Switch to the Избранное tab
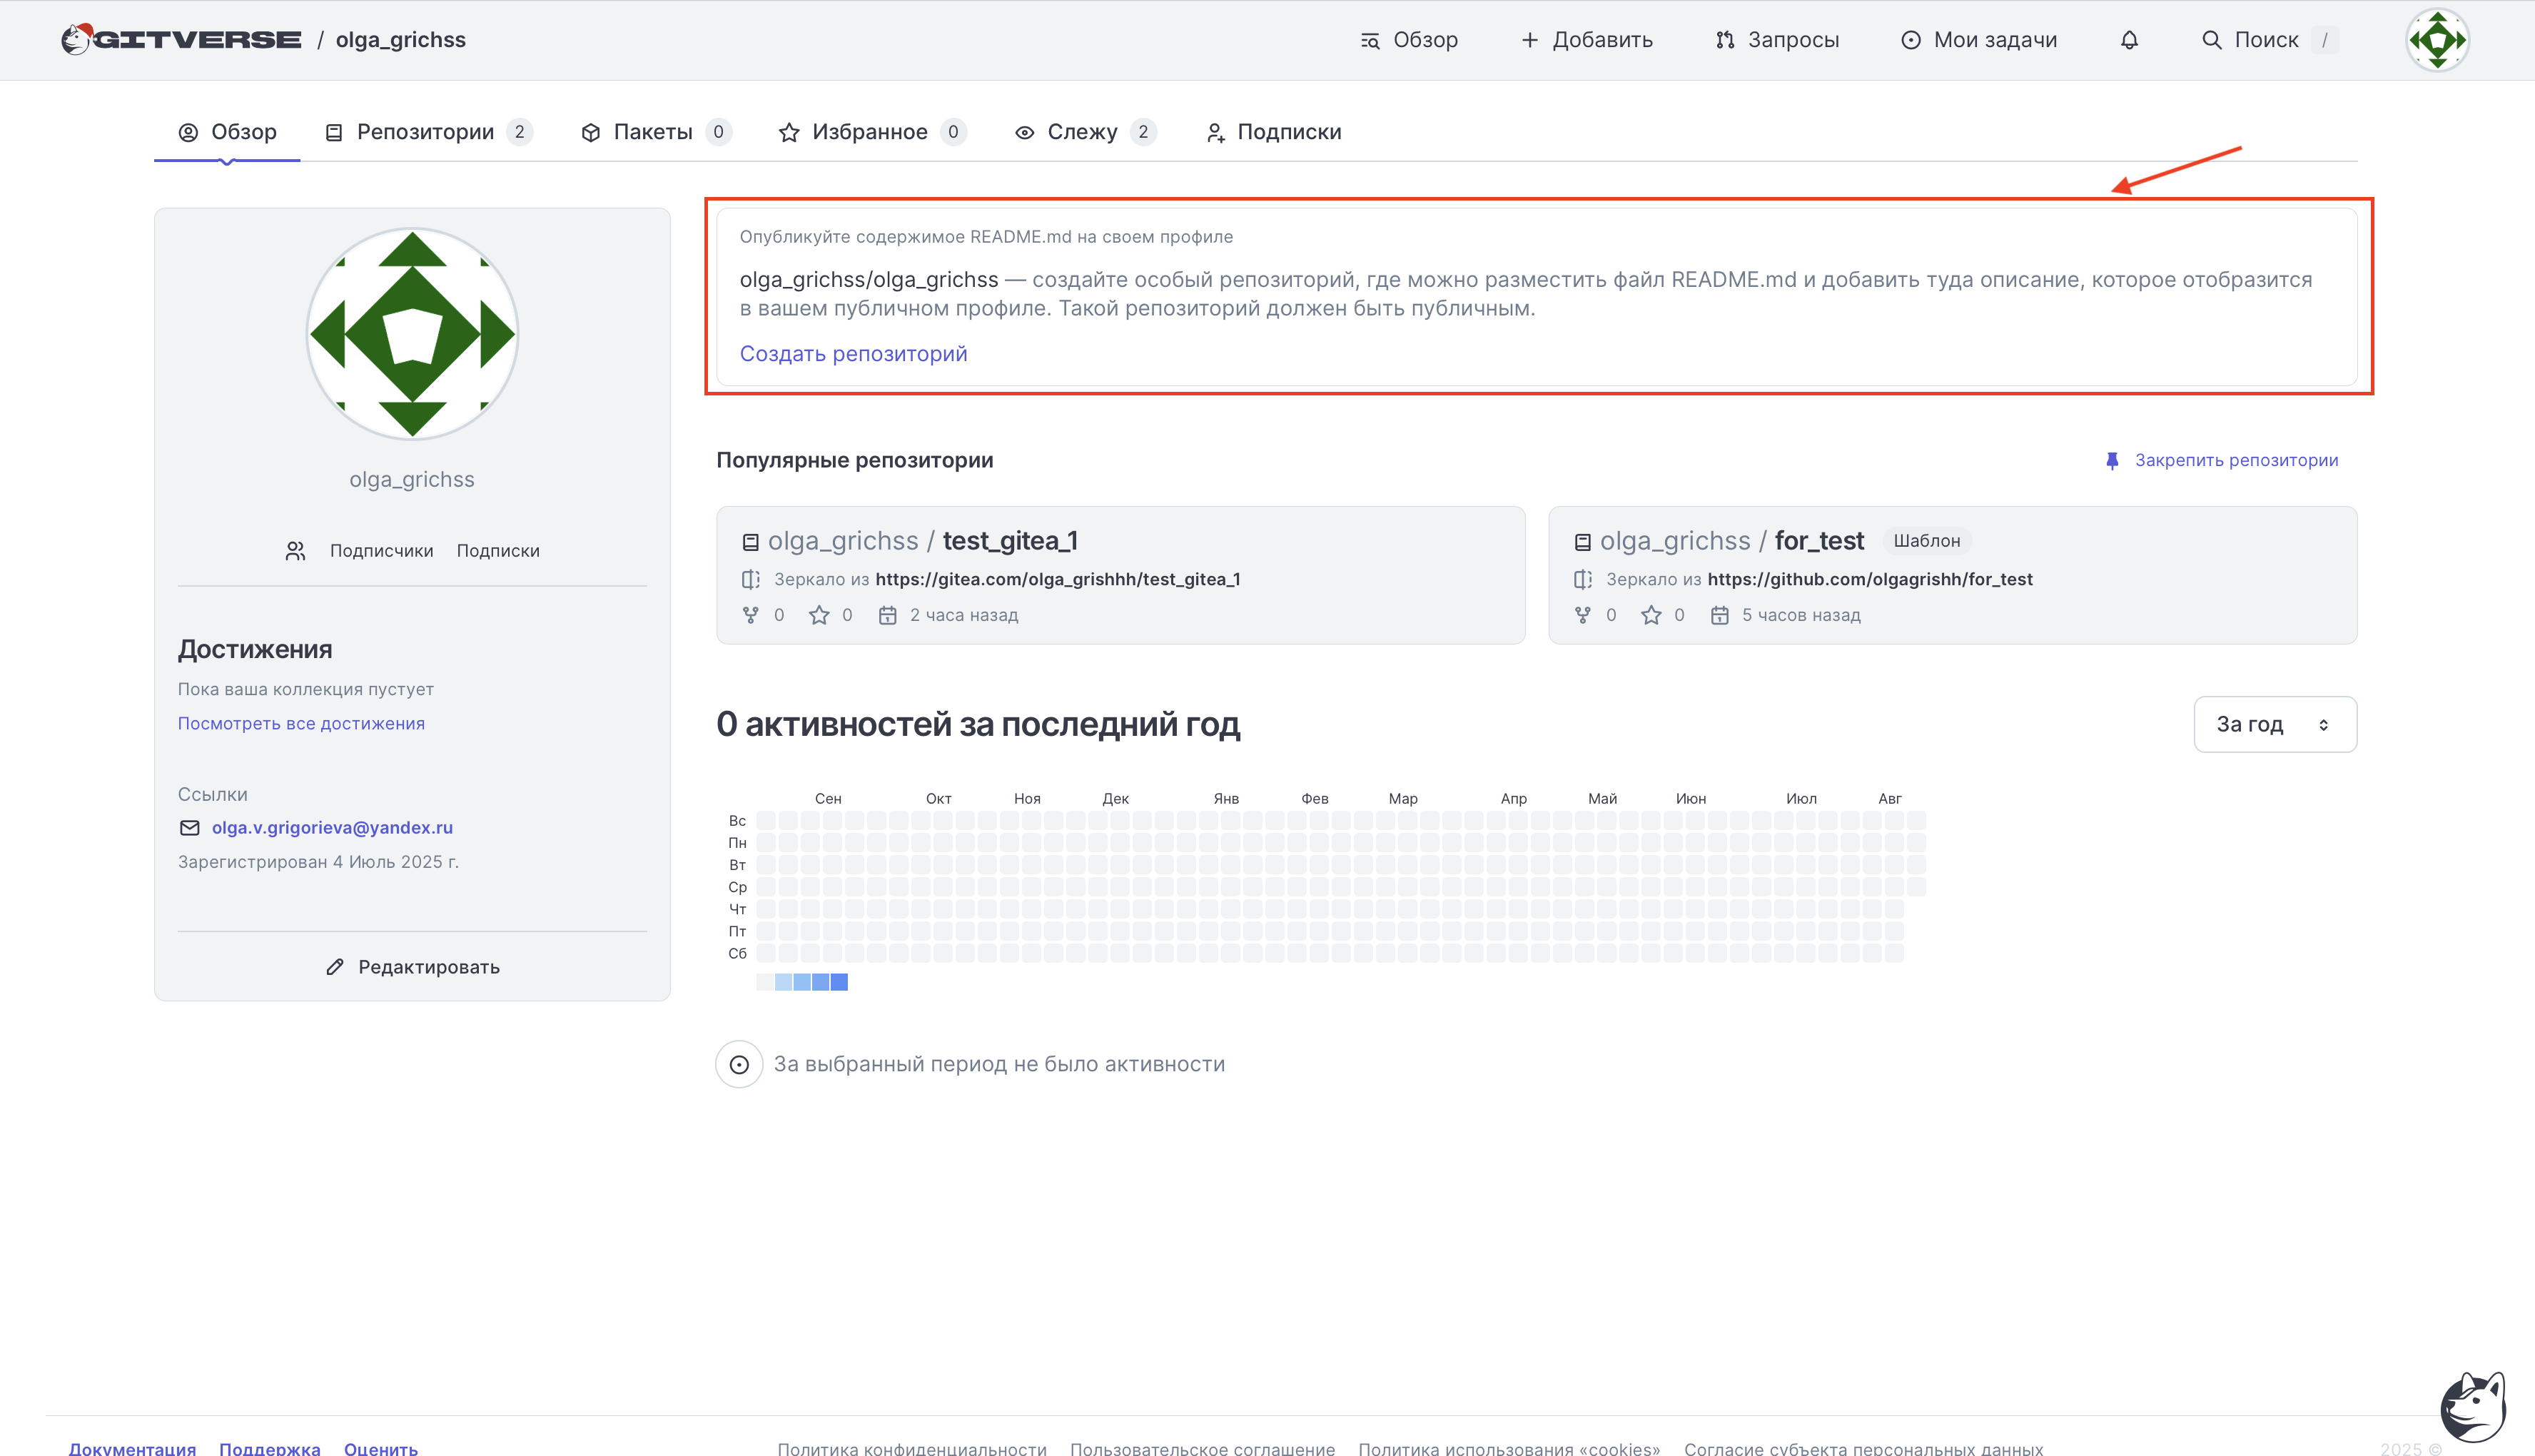Viewport: 2535px width, 1456px height. (x=871, y=132)
